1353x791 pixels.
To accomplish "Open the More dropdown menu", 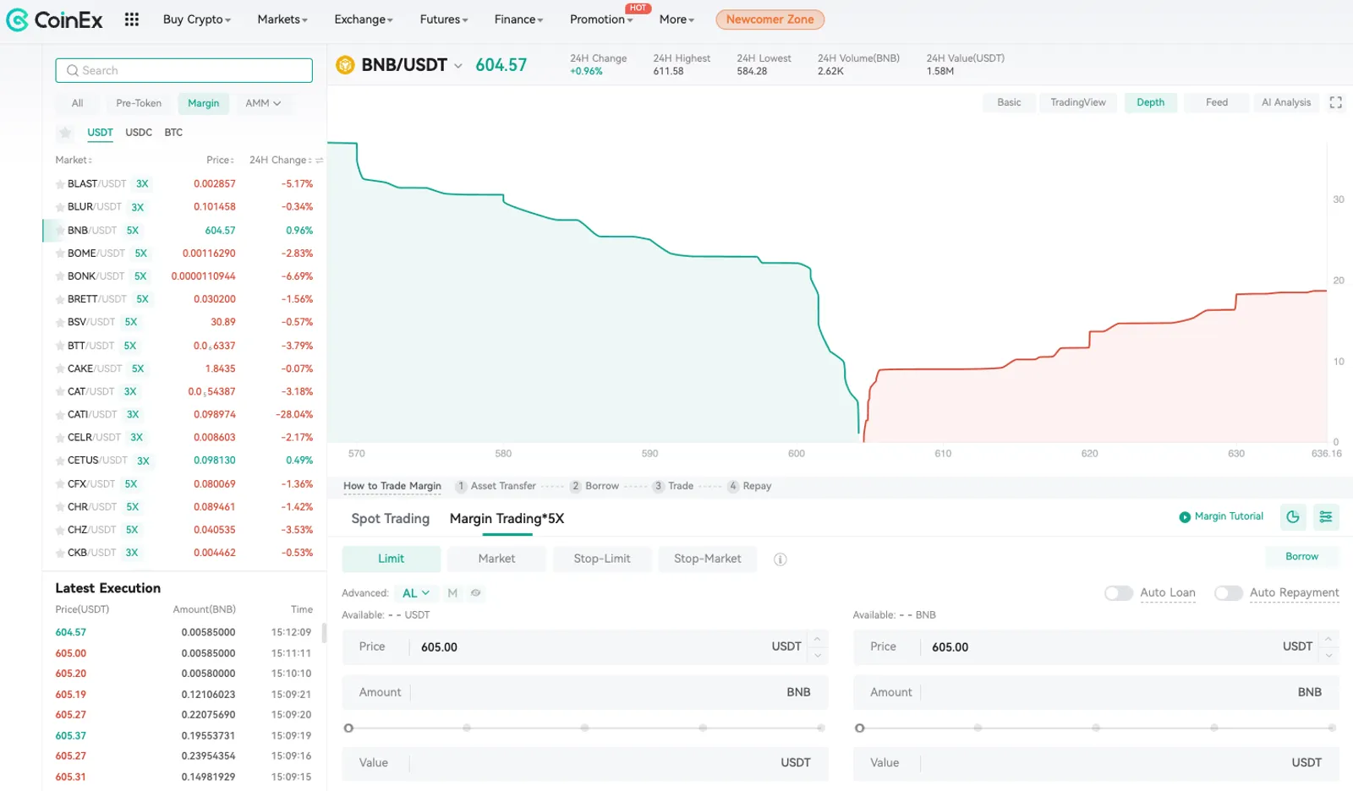I will coord(676,19).
